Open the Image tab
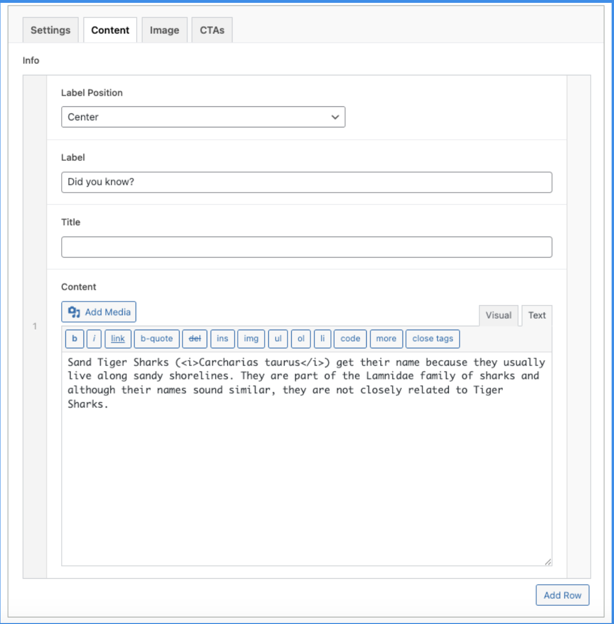 (x=165, y=30)
